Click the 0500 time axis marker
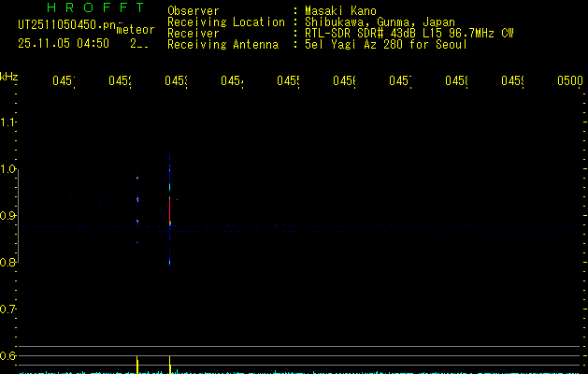This screenshot has width=588, height=374. point(569,81)
